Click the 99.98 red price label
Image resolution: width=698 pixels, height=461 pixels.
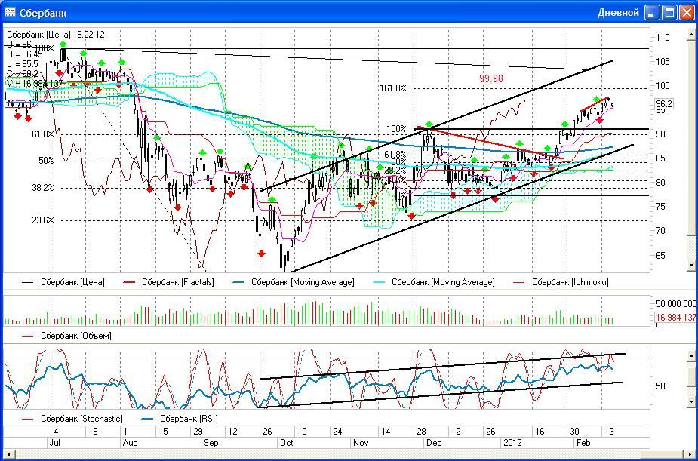coord(490,78)
